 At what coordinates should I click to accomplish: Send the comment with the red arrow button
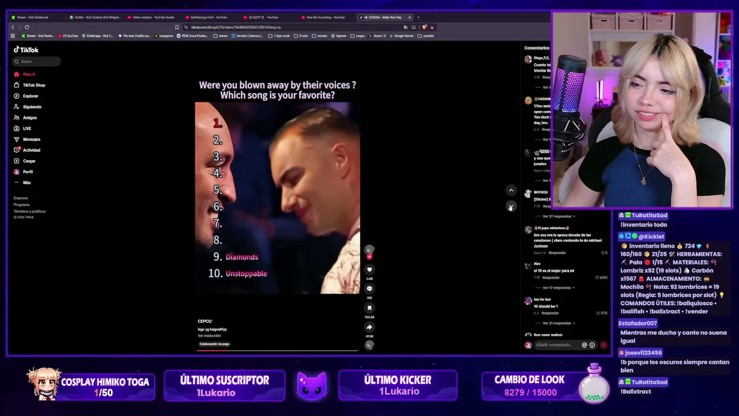coord(604,345)
